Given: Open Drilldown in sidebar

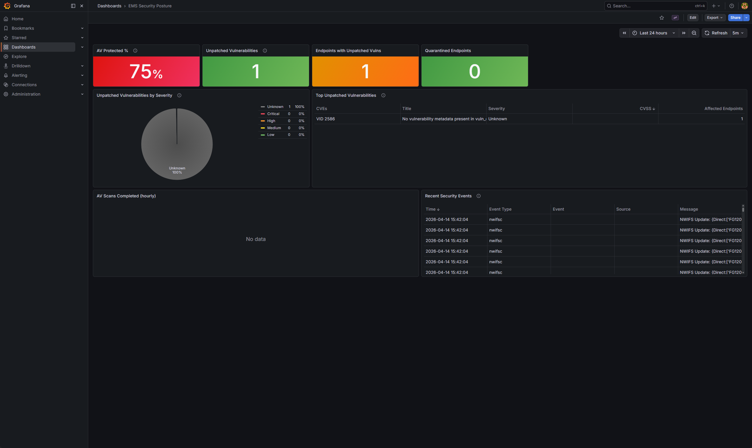Looking at the screenshot, I should point(21,66).
